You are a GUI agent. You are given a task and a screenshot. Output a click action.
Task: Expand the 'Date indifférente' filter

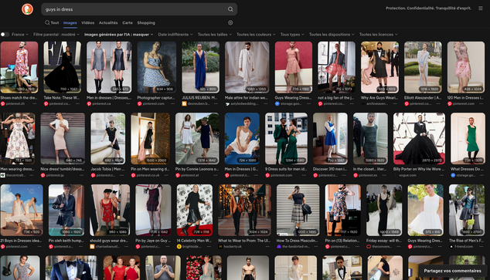(x=175, y=34)
